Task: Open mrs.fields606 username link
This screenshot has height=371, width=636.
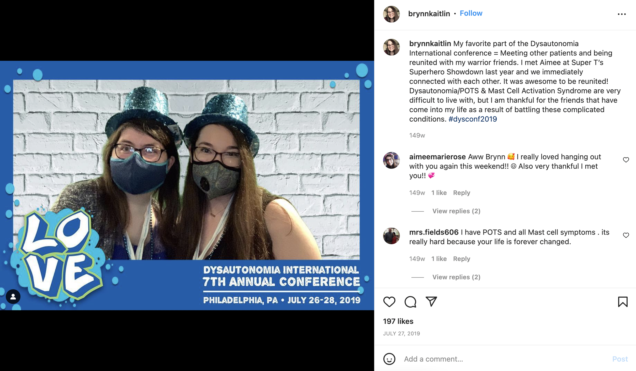Action: (x=434, y=232)
